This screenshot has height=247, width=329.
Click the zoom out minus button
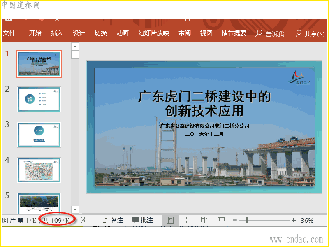235,220
